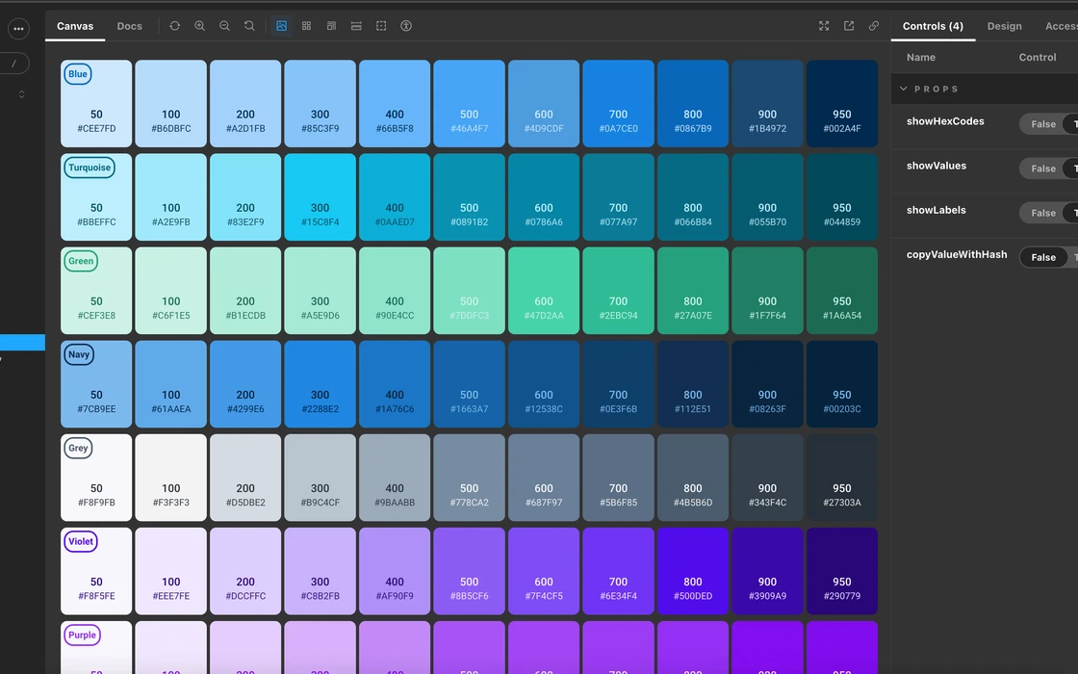Select the Blue 500 swatch #46A4F7

pyautogui.click(x=469, y=103)
